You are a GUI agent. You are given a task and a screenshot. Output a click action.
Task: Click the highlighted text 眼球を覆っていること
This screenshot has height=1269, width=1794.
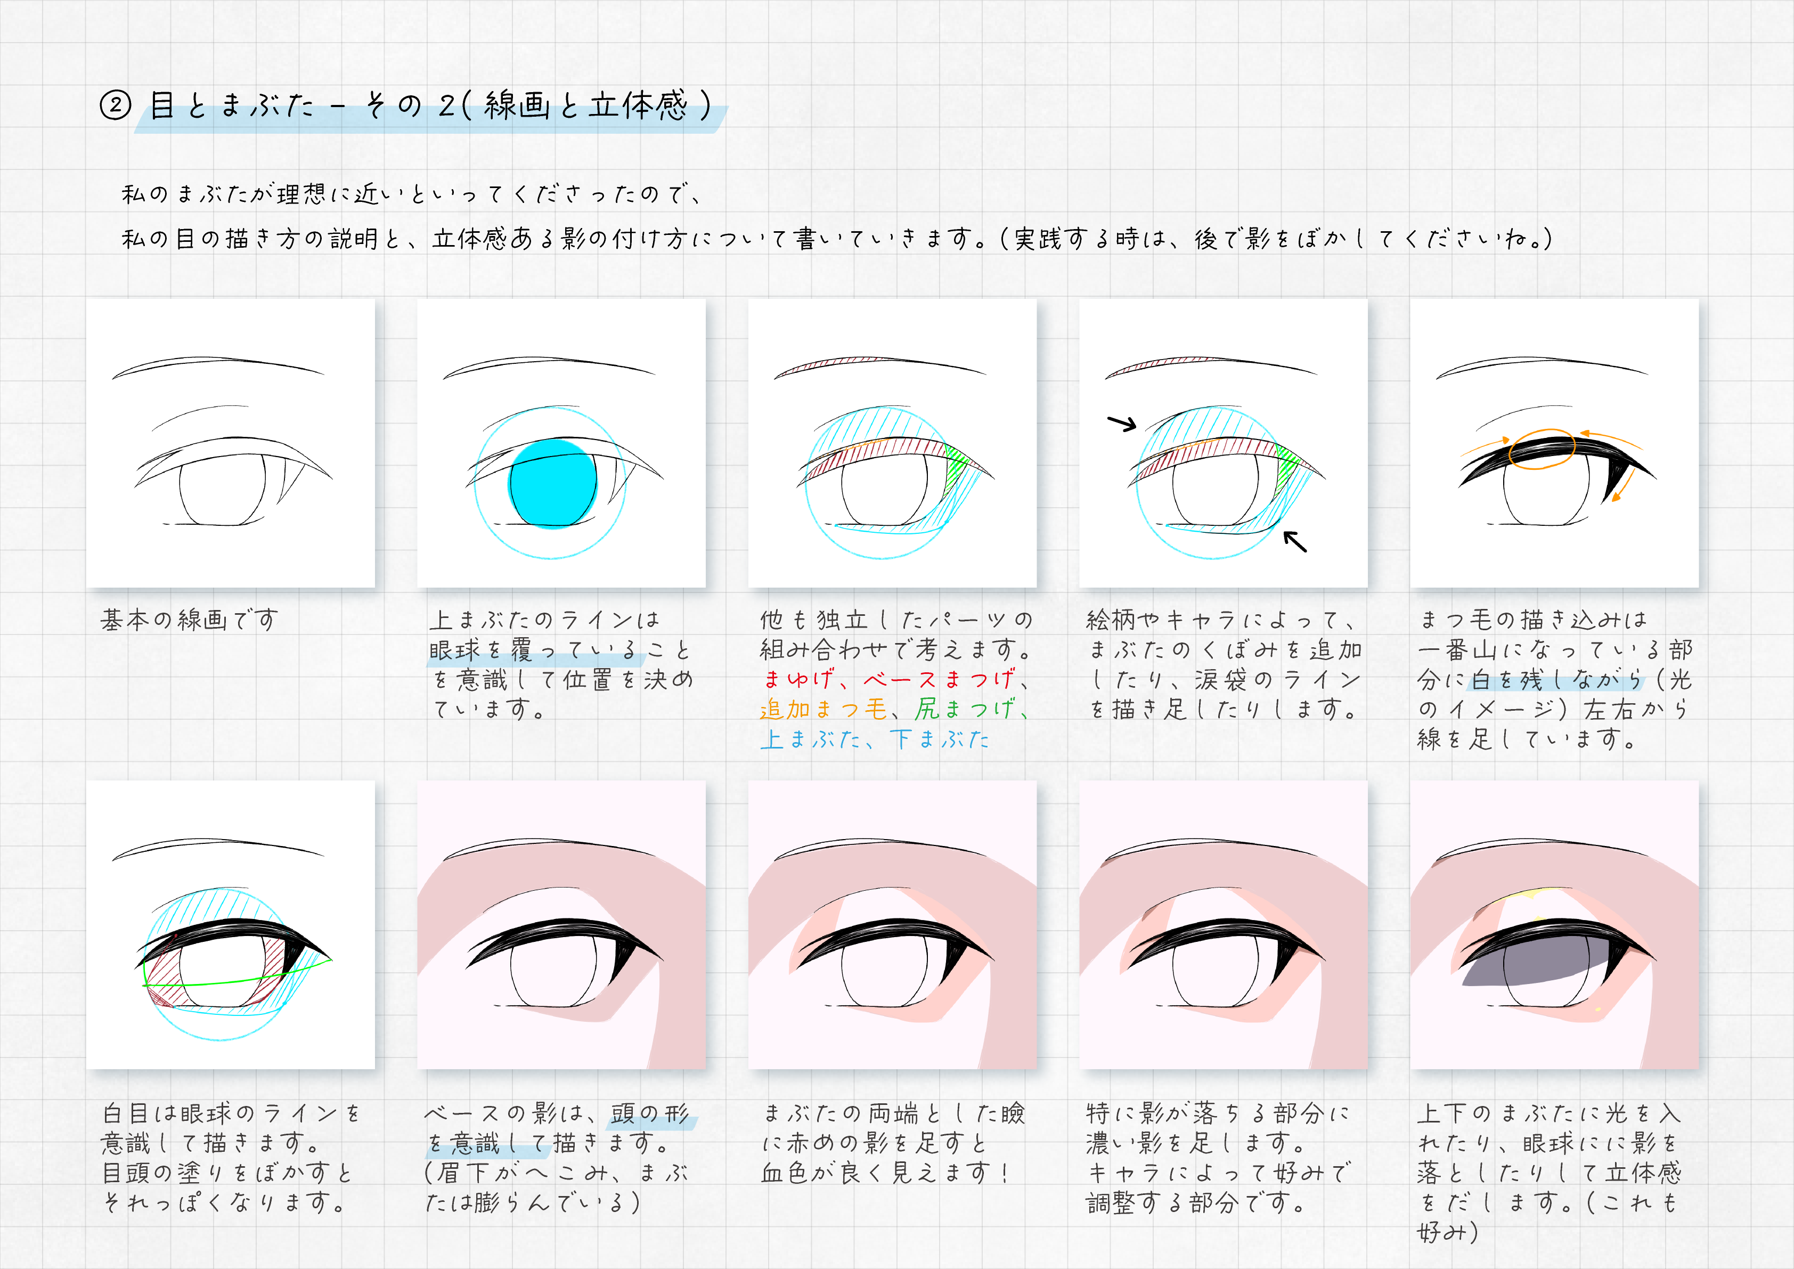click(559, 649)
